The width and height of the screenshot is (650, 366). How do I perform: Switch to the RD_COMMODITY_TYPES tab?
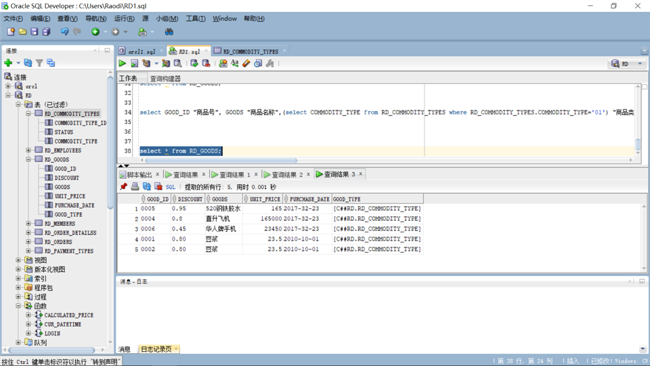point(251,52)
